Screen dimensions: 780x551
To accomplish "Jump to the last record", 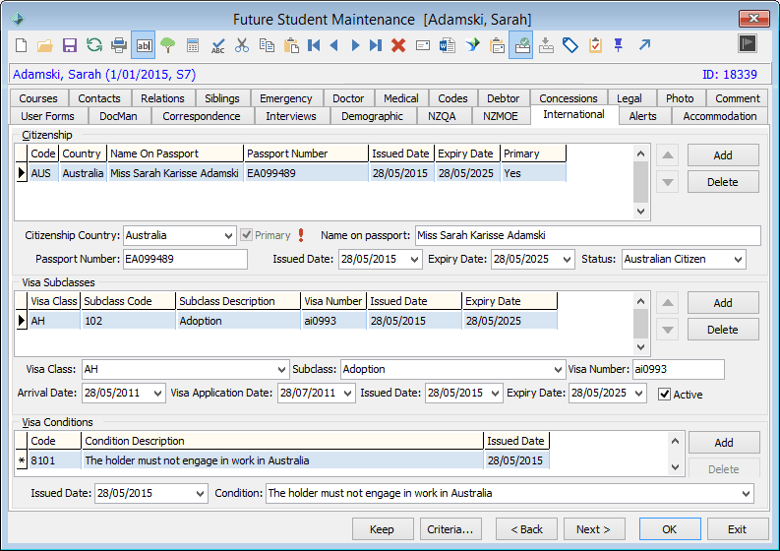I will pyautogui.click(x=376, y=45).
